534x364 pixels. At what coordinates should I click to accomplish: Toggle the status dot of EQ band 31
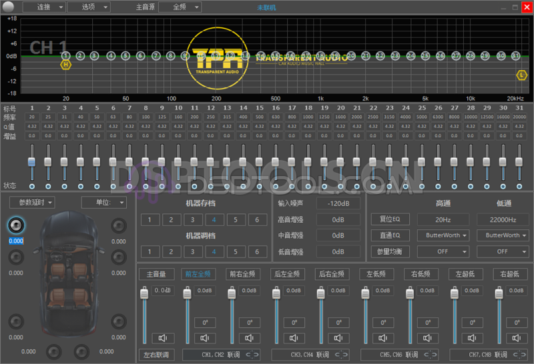point(518,186)
